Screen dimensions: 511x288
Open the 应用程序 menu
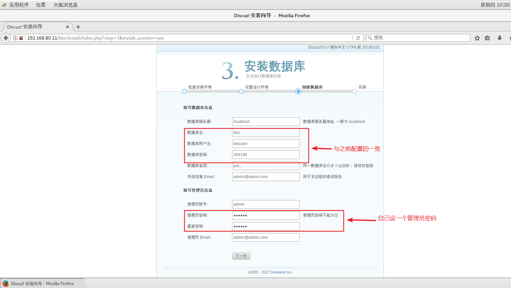(19, 5)
